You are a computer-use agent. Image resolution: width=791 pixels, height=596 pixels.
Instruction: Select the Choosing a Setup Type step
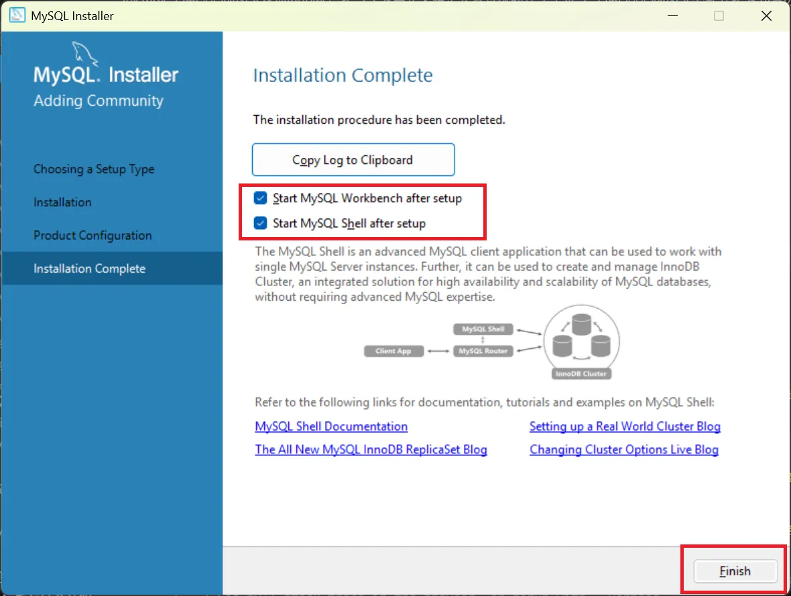pyautogui.click(x=94, y=169)
